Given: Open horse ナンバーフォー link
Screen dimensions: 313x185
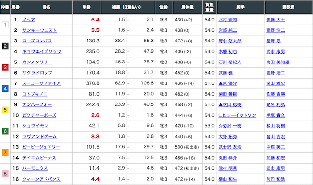Looking at the screenshot, I should (x=37, y=105).
